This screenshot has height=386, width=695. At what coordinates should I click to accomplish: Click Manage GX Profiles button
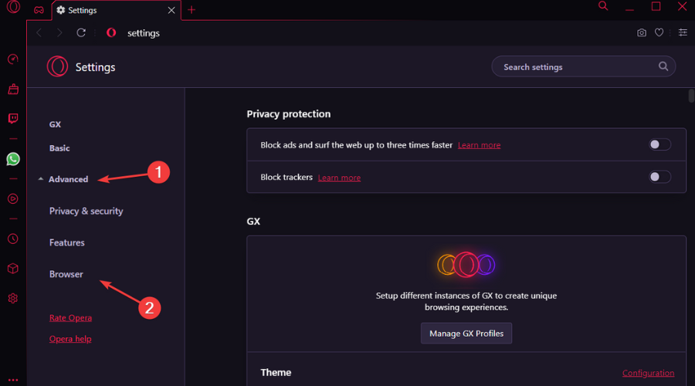coord(466,334)
